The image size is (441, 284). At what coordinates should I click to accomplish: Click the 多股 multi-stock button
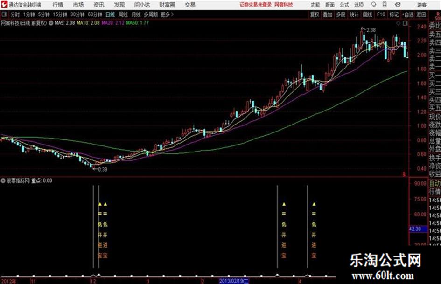tap(341, 14)
